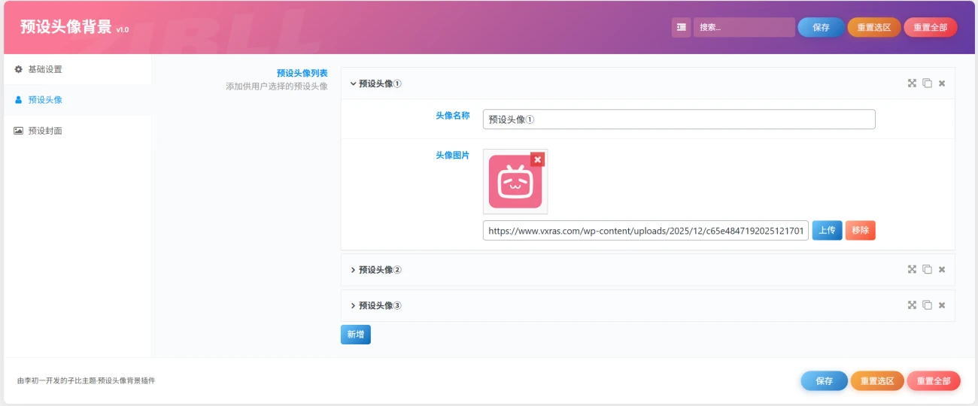
Task: Click the search input in header
Action: tap(744, 27)
